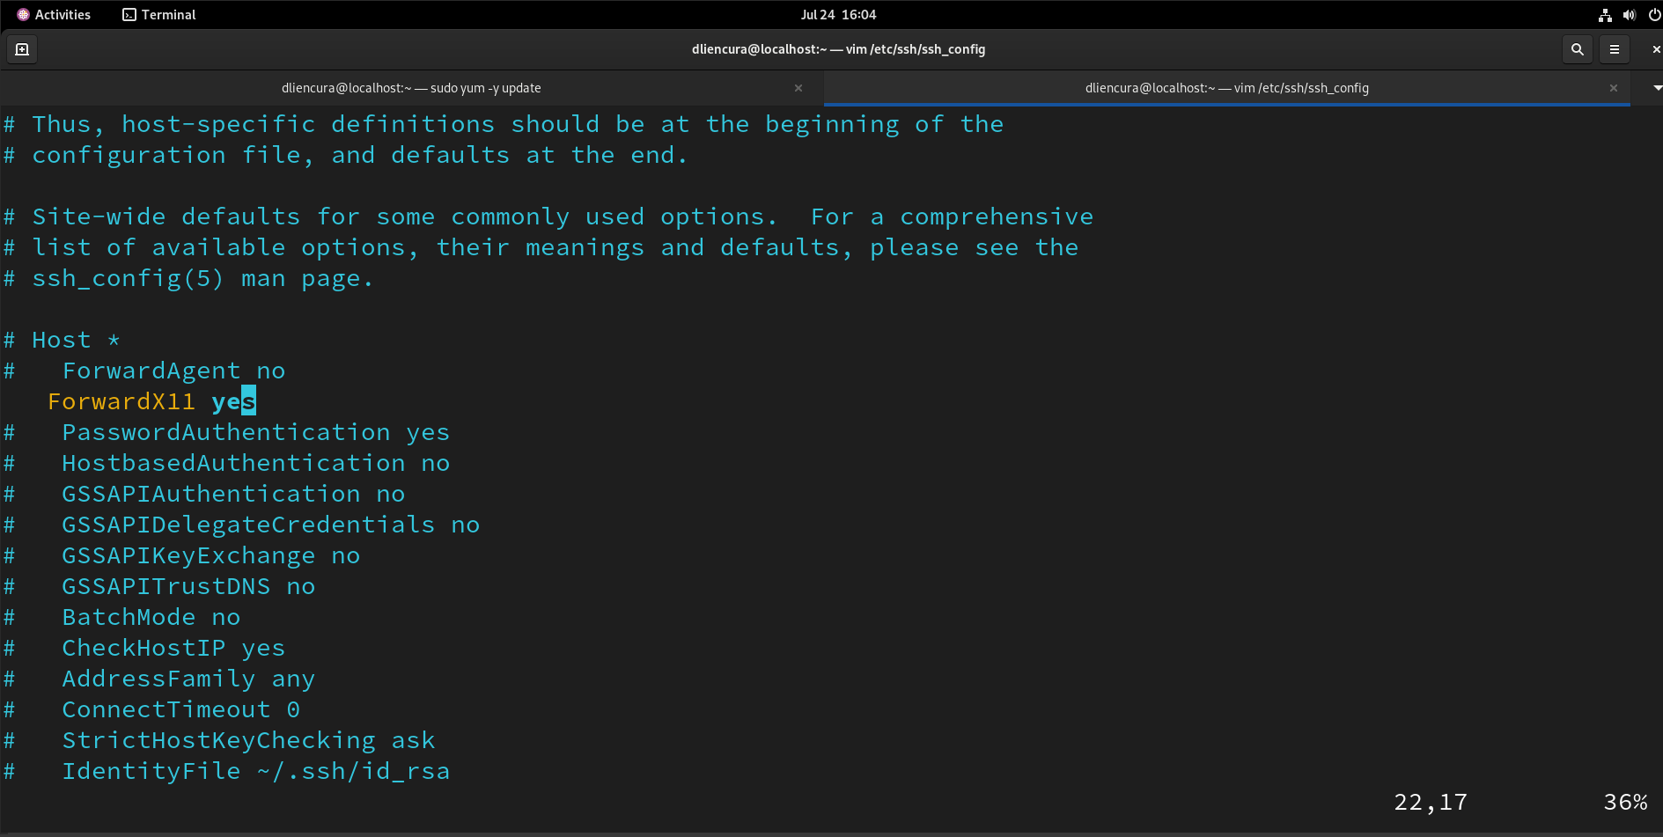Open the Activities overview

coord(54,15)
